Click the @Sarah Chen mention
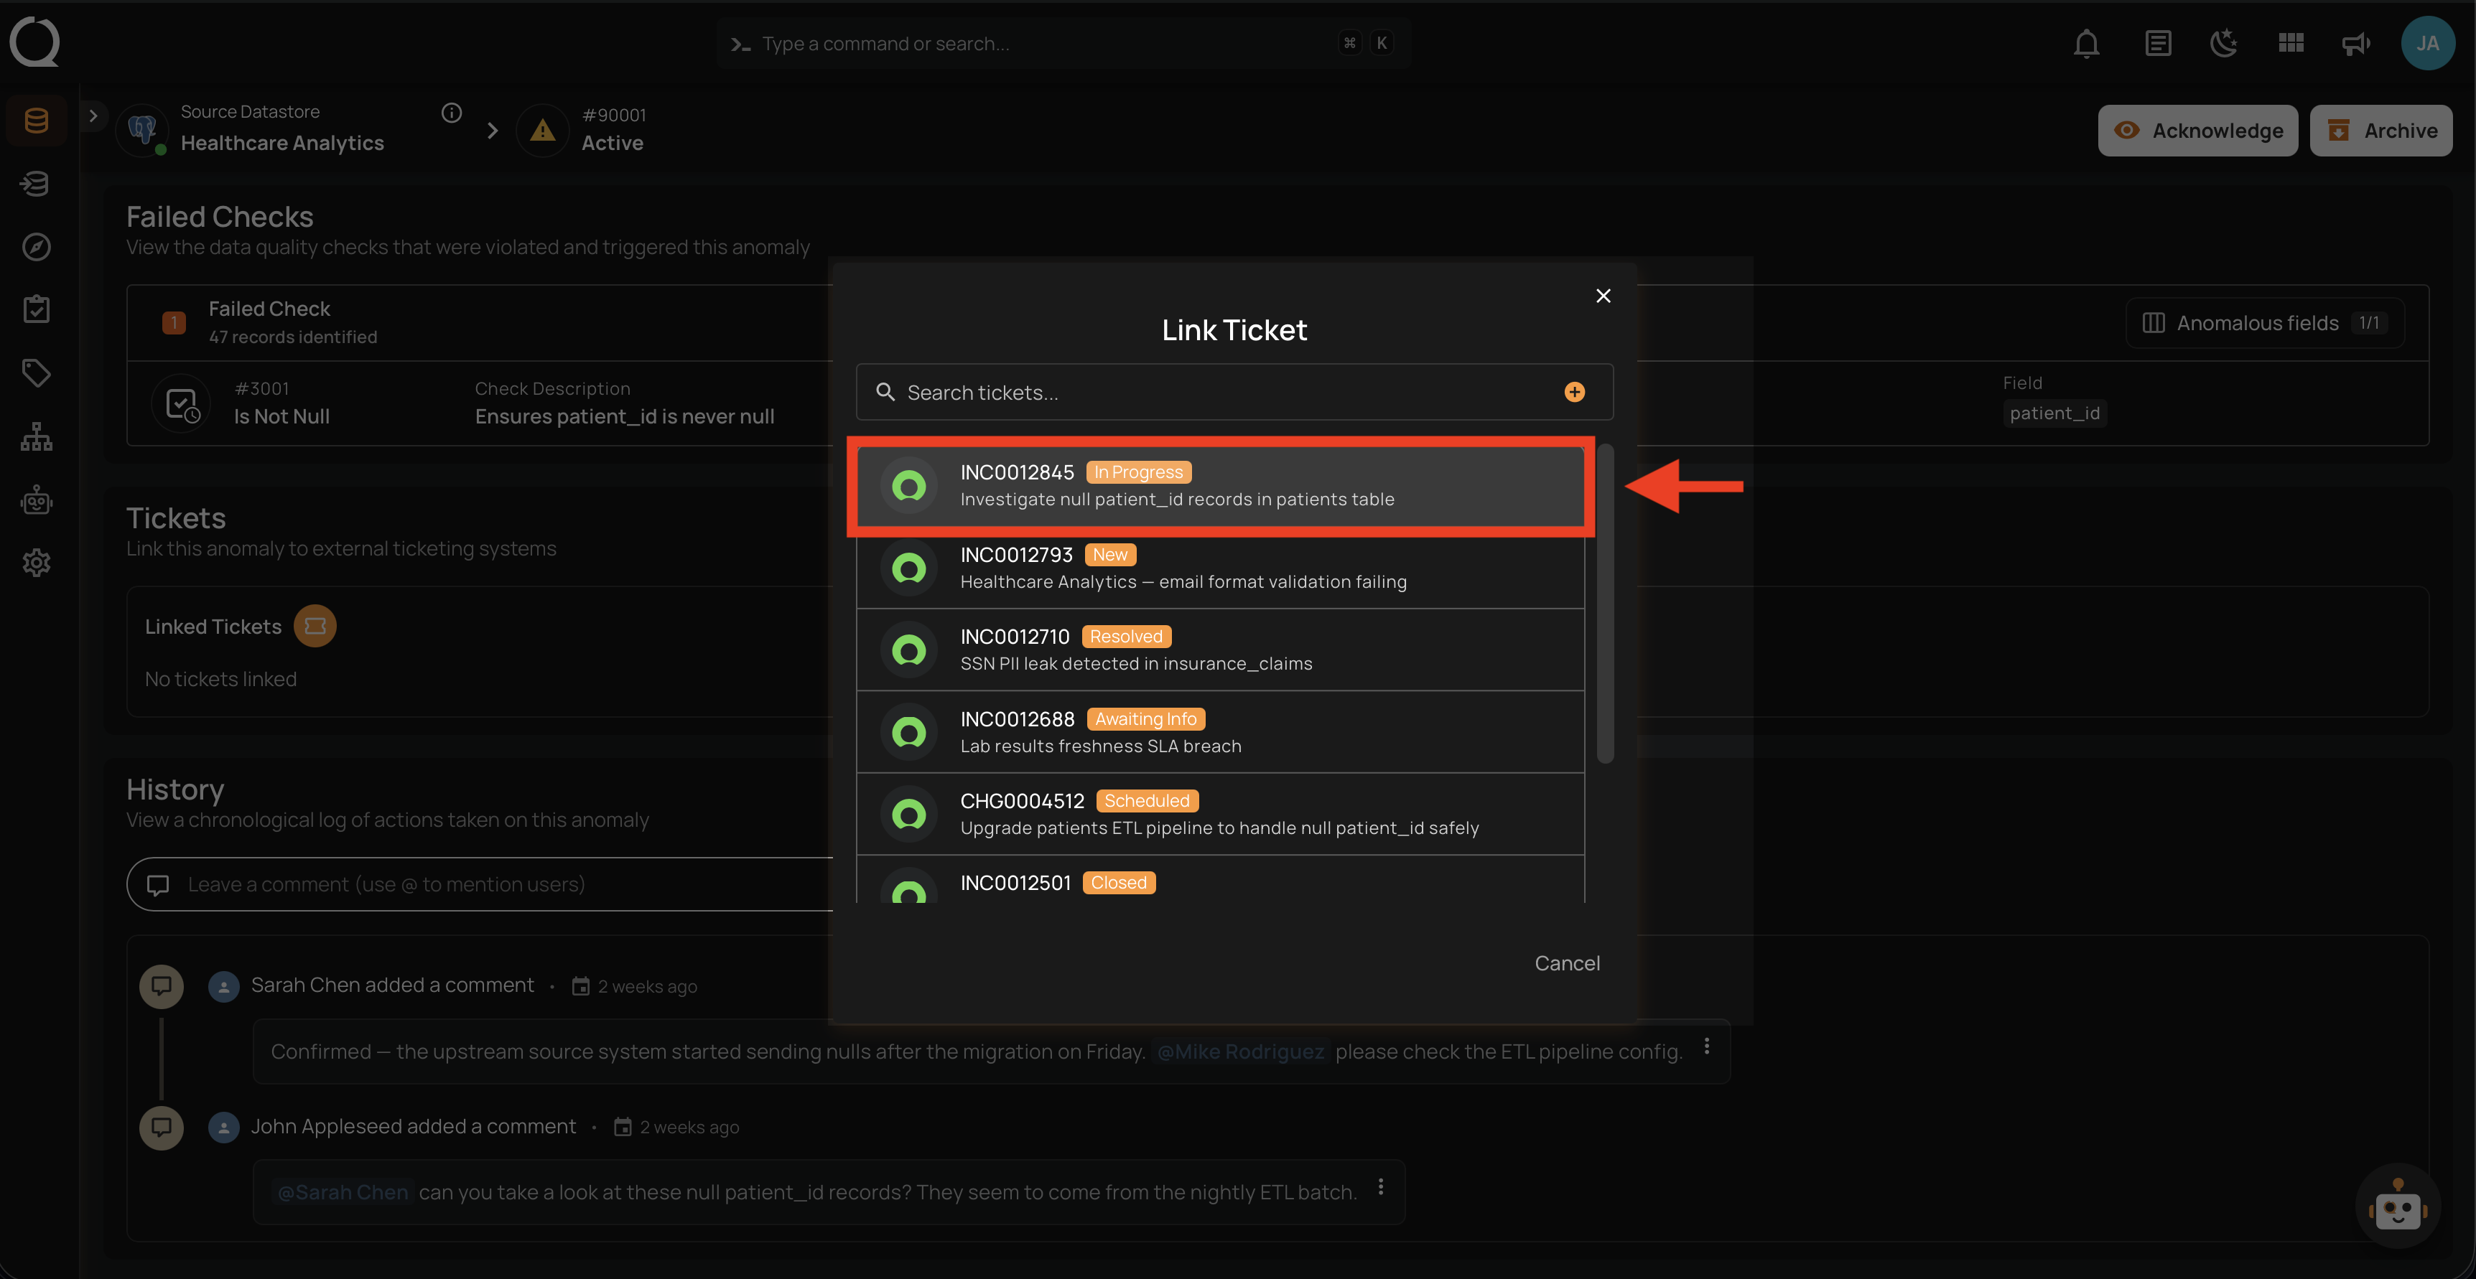2476x1279 pixels. pyautogui.click(x=343, y=1193)
